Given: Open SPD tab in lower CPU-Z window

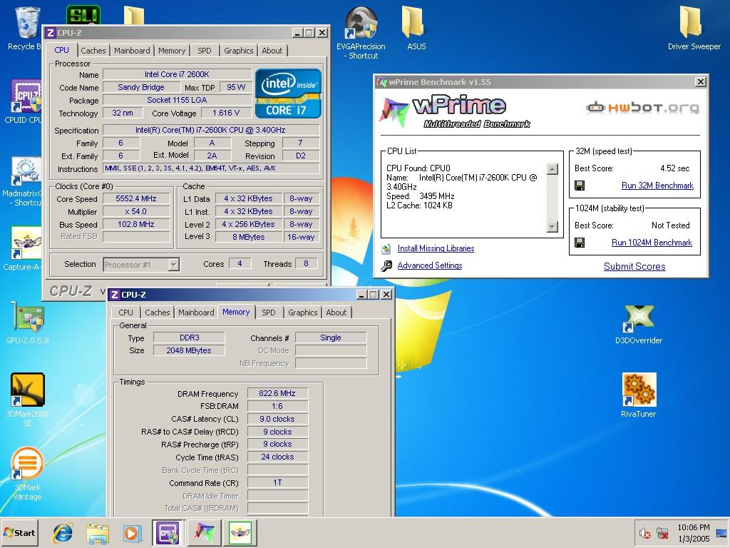Looking at the screenshot, I should [269, 313].
